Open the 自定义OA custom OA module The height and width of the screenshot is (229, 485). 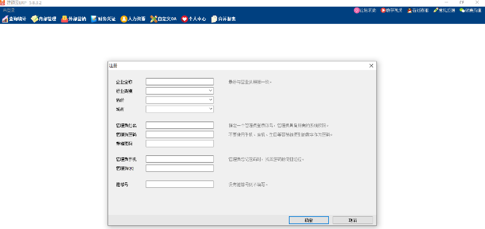click(164, 19)
